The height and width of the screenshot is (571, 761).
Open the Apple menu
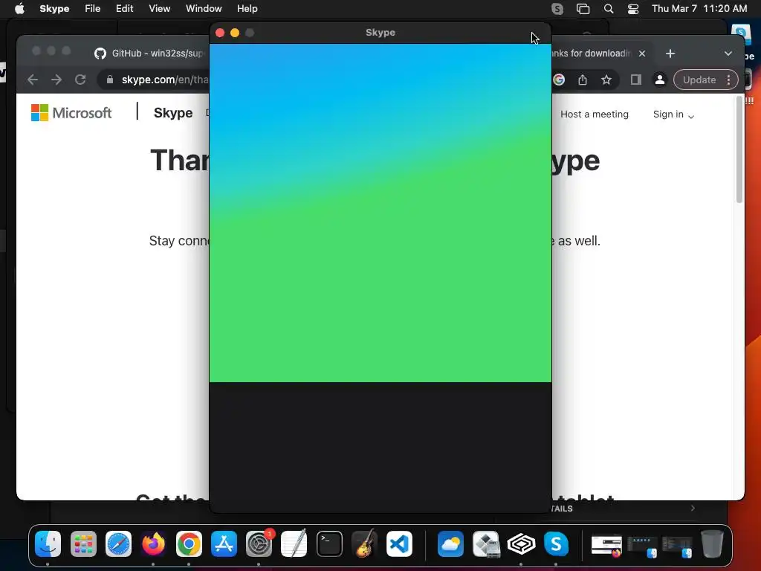pyautogui.click(x=19, y=8)
